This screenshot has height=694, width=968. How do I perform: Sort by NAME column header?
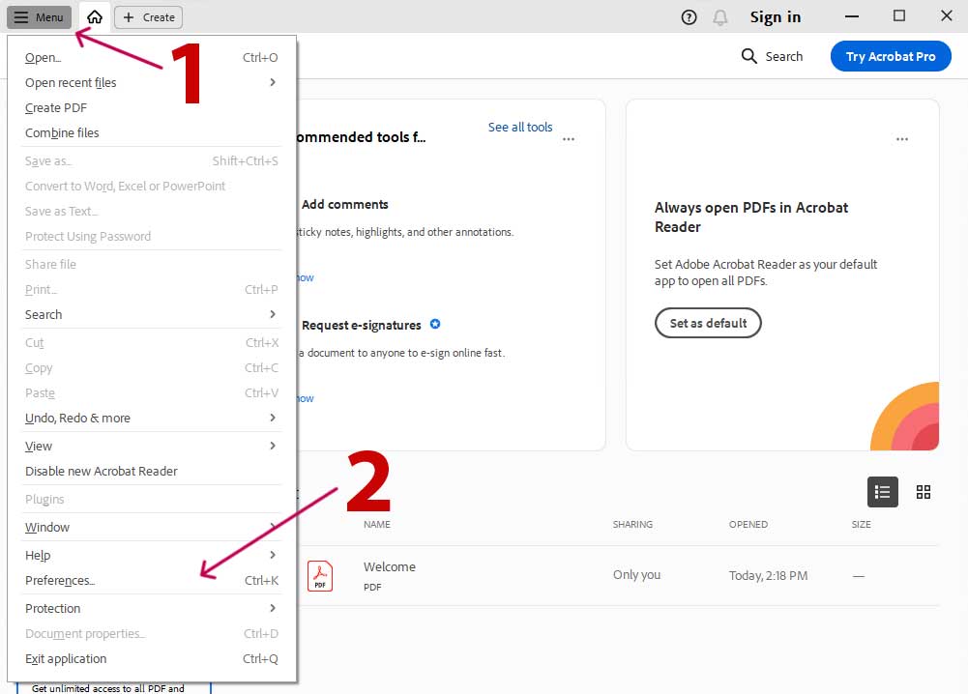point(376,524)
